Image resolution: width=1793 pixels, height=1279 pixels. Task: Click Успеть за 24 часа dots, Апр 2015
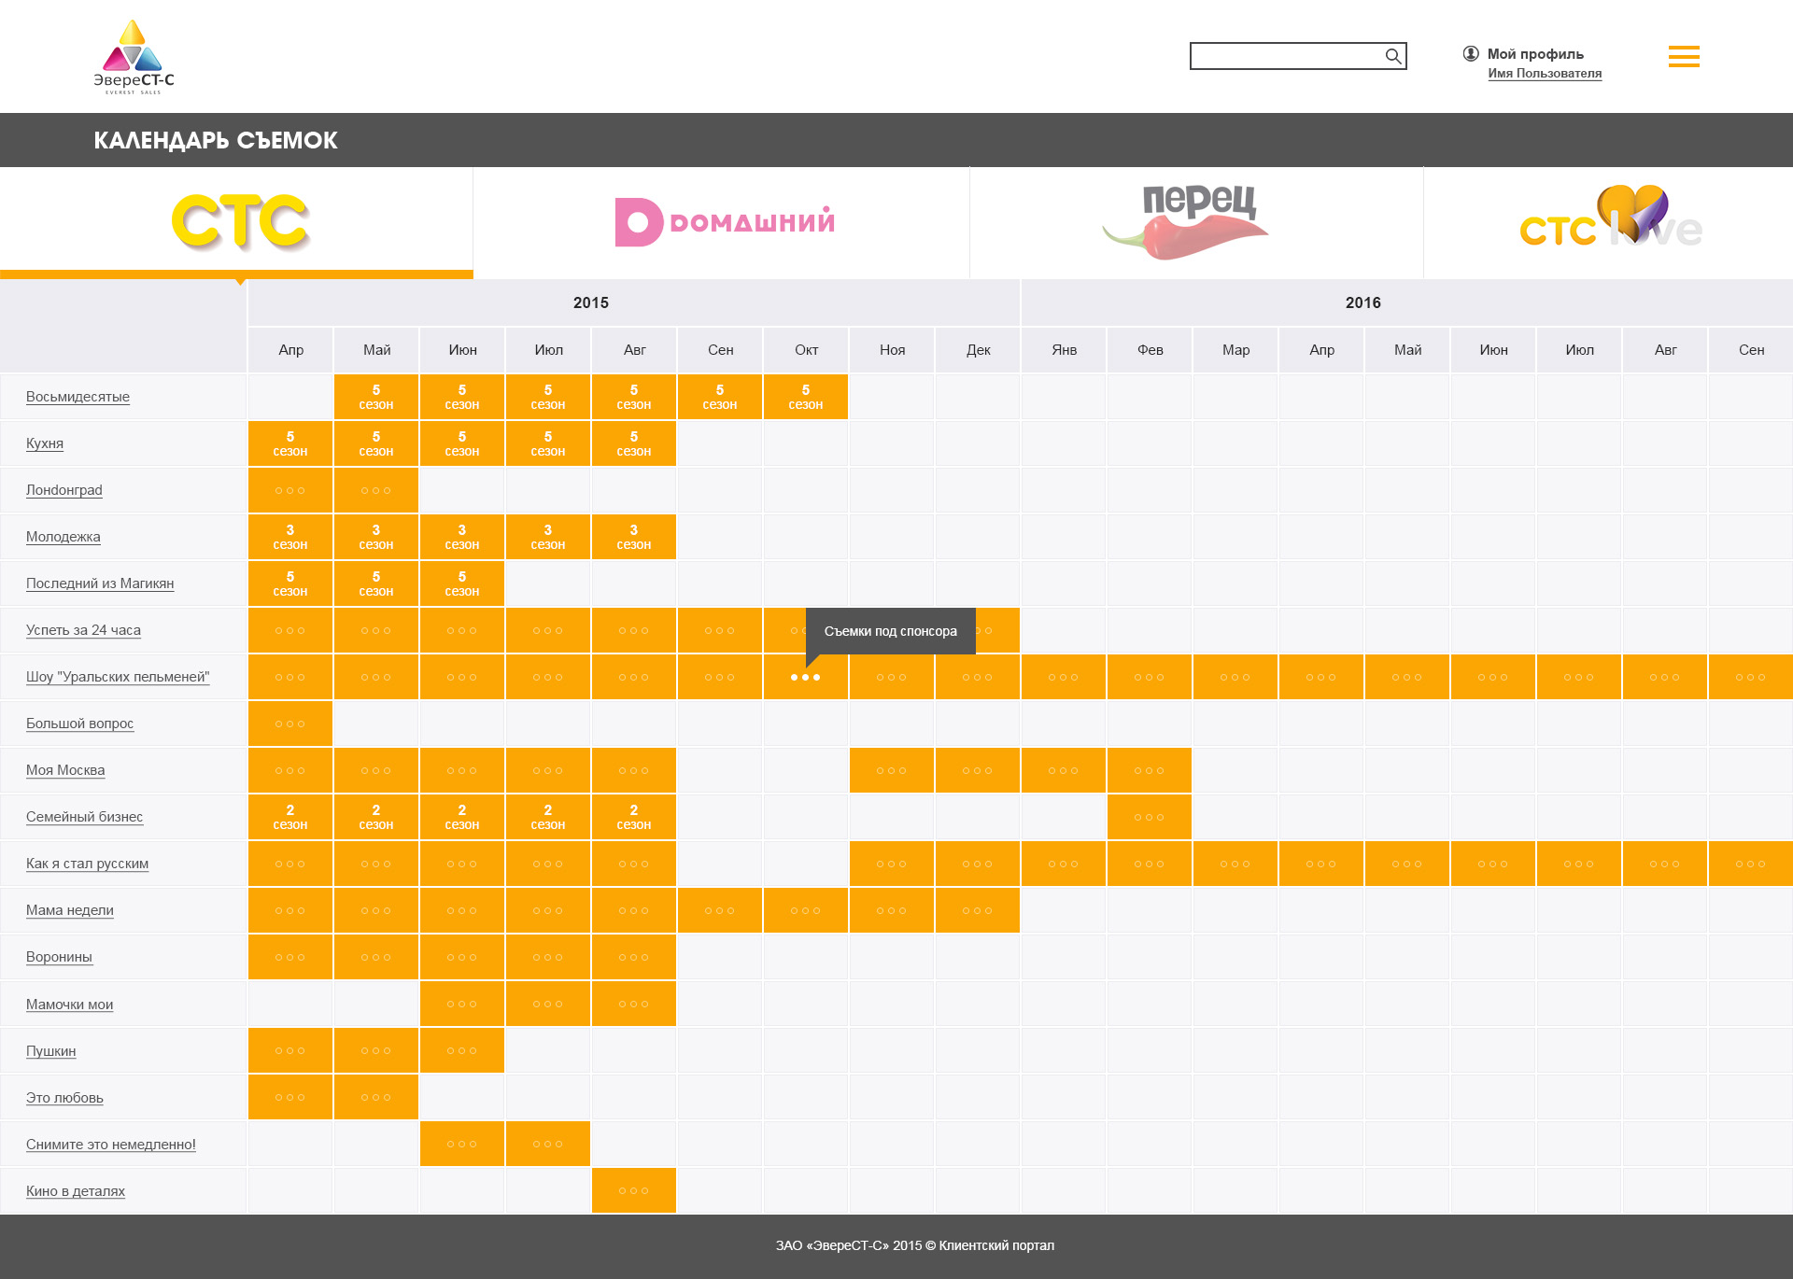click(x=290, y=630)
